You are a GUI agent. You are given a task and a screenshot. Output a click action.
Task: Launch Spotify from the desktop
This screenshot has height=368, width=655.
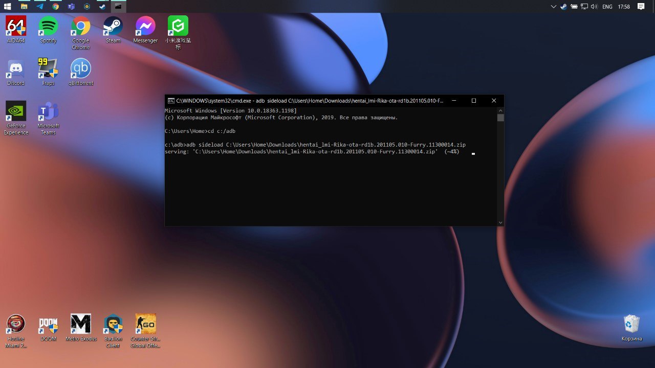(48, 30)
